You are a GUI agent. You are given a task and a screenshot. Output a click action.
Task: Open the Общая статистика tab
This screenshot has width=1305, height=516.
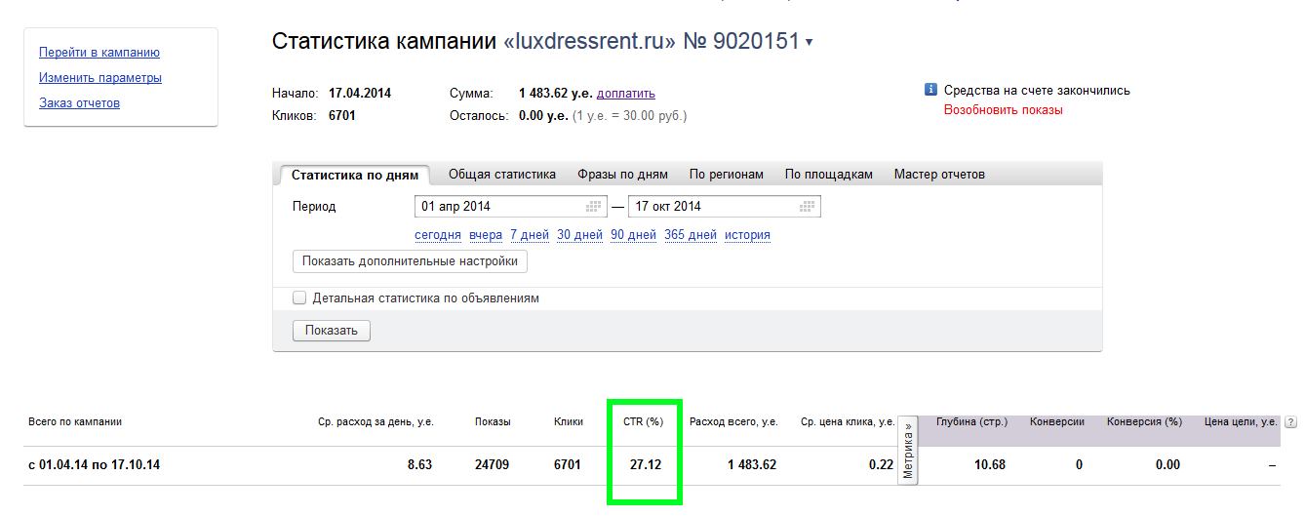coord(502,175)
